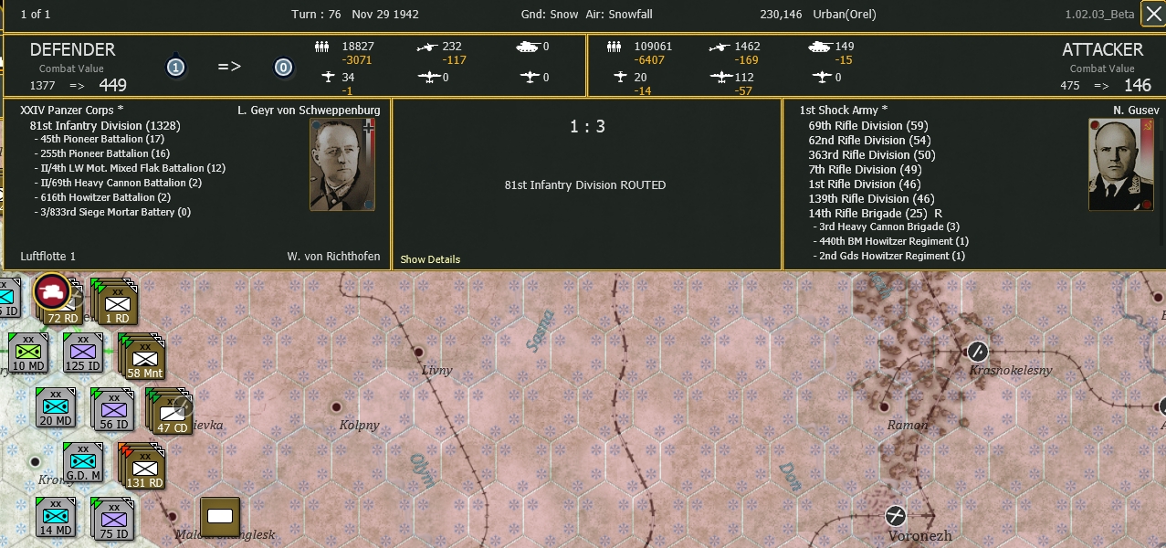Select 255th Pioneer Battalion entry
1166x548 pixels.
pyautogui.click(x=102, y=154)
